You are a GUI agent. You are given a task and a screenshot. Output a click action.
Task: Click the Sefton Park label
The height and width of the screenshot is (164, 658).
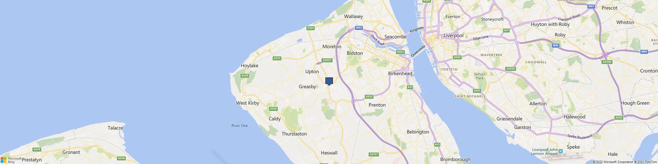pyautogui.click(x=480, y=76)
